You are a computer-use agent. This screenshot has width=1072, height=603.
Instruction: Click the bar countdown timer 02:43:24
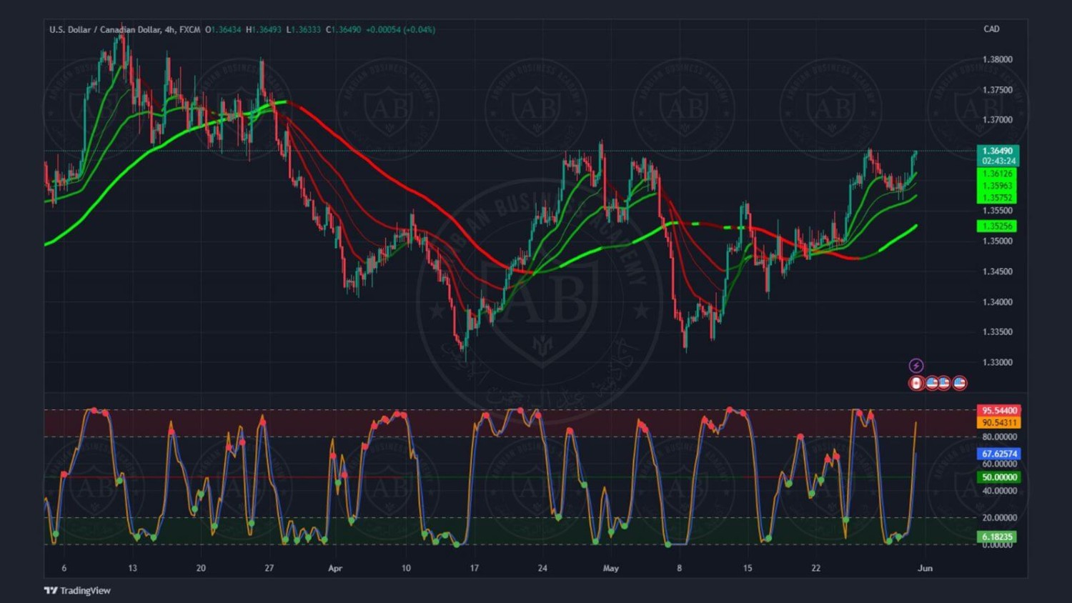[x=998, y=161]
